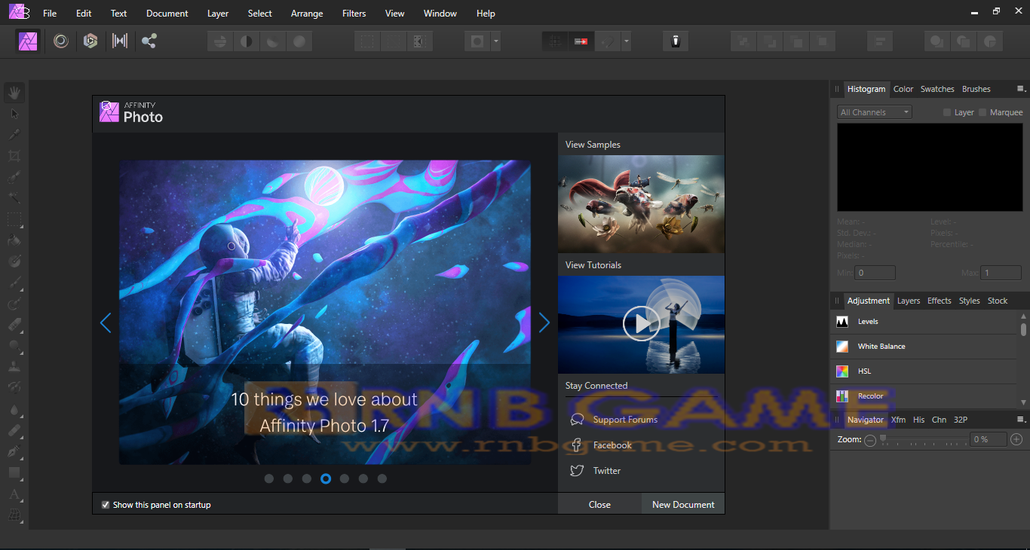Viewport: 1030px width, 550px height.
Task: Select the Pen tool
Action: coord(14,451)
